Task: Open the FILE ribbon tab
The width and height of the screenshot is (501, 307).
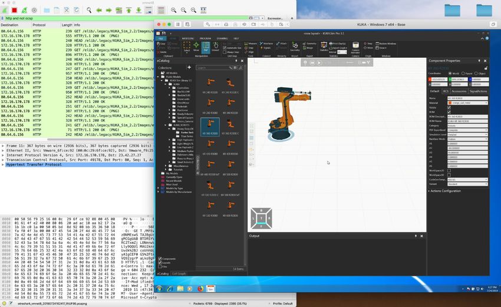Action: click(160, 38)
